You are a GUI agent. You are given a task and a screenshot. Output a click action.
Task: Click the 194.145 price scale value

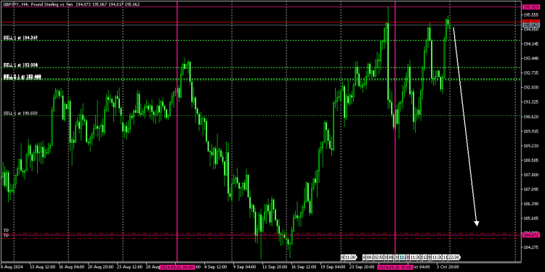click(x=530, y=44)
